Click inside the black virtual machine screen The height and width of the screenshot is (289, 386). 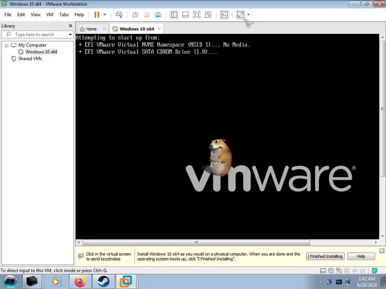(227, 136)
